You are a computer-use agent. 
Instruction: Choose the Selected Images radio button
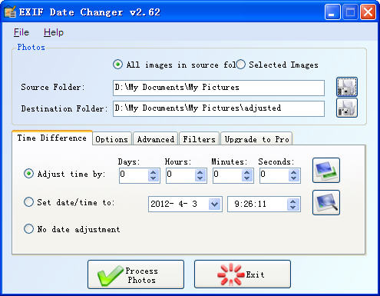click(x=240, y=65)
